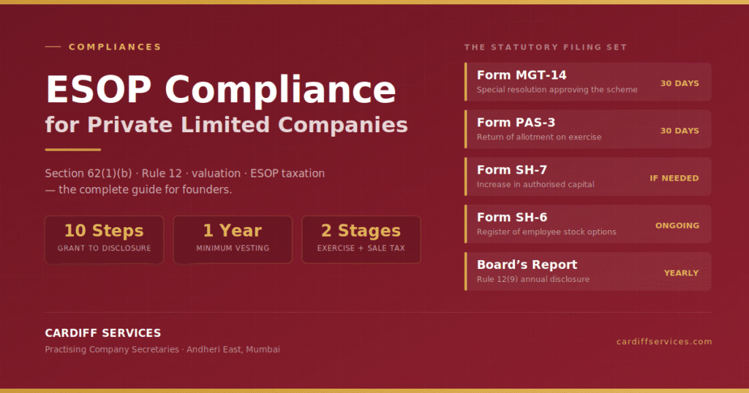Click the CARDIFF SERVICES brand name
Screen dimensions: 749x393
(x=102, y=333)
